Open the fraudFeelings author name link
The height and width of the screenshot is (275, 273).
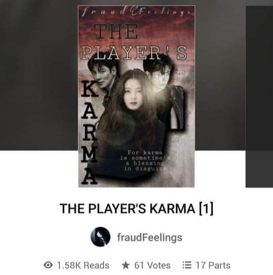pos(150,237)
